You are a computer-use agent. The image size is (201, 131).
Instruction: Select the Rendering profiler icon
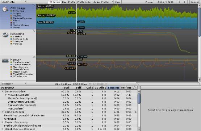pos(5,35)
